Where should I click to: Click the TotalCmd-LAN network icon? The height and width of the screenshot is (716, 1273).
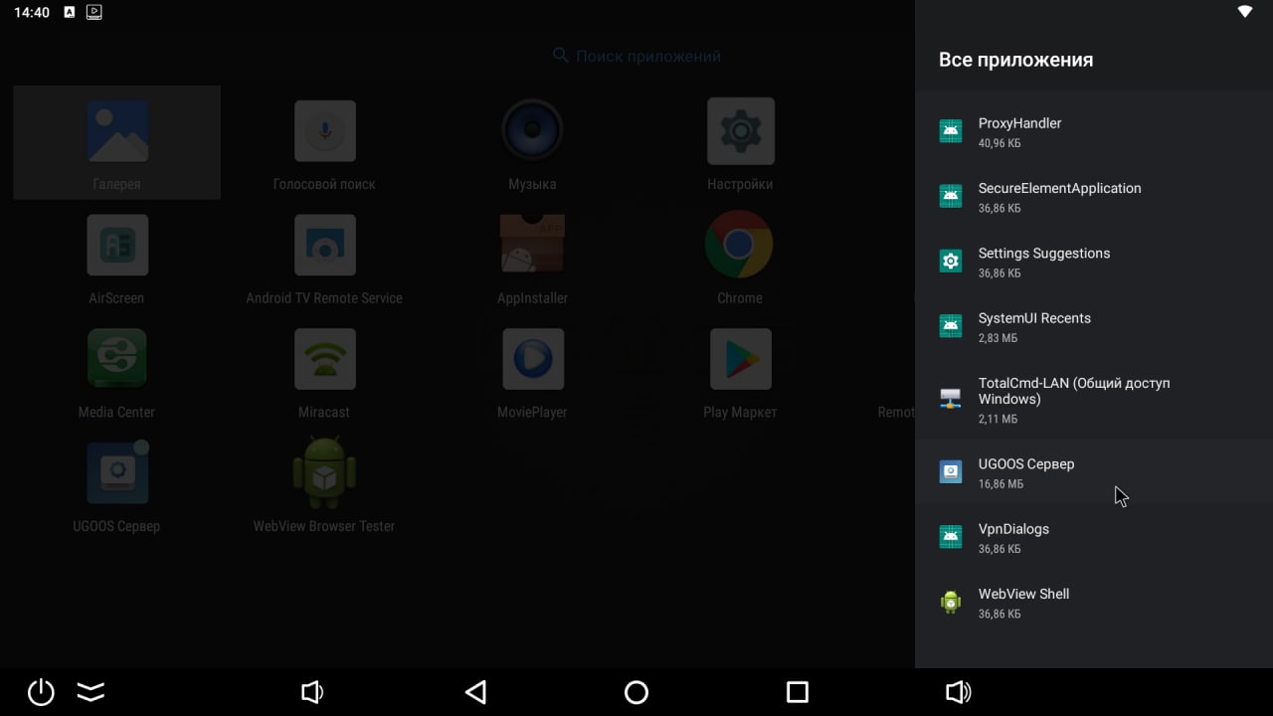pyautogui.click(x=951, y=399)
